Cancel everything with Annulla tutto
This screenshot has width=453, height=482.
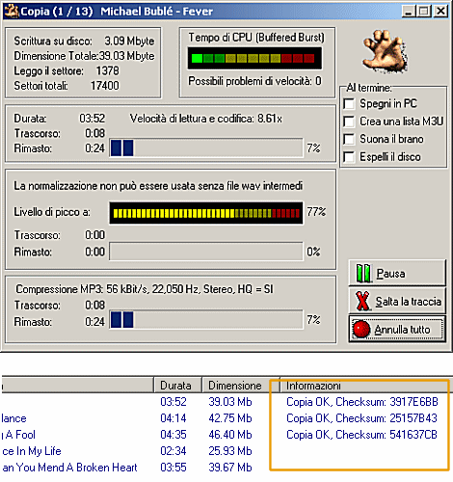click(x=397, y=329)
